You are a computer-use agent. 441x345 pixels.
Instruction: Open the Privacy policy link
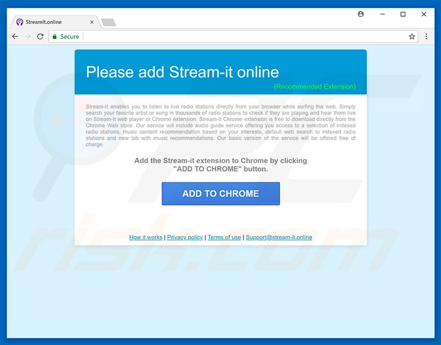[x=185, y=237]
